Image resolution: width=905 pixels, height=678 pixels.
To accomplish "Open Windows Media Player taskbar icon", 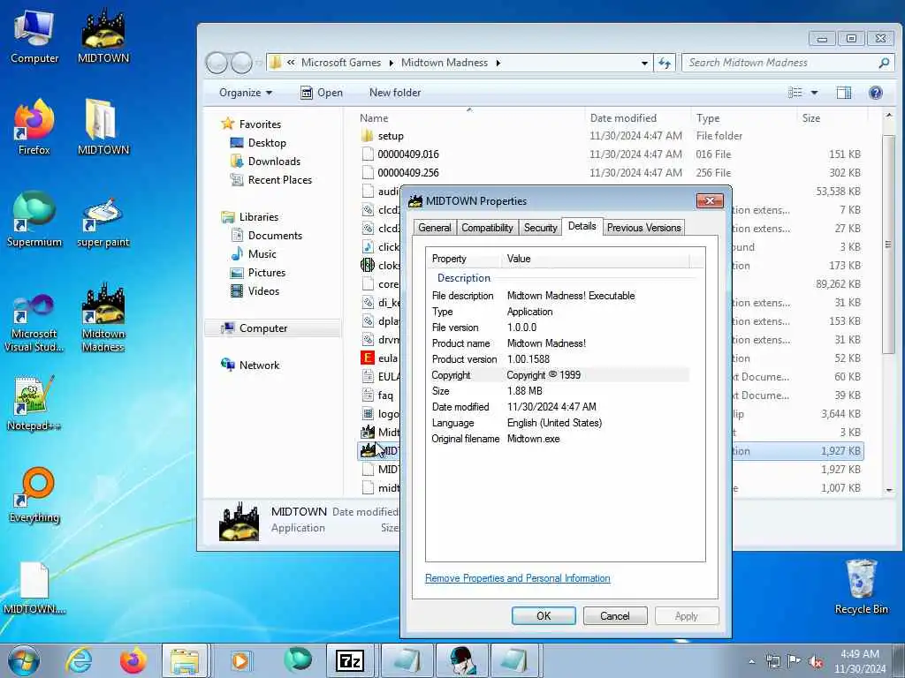I will point(240,660).
